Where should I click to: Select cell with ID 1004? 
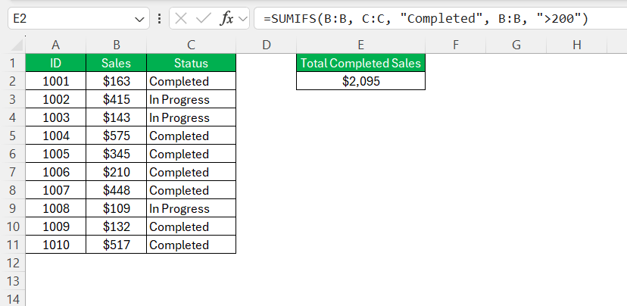(55, 136)
